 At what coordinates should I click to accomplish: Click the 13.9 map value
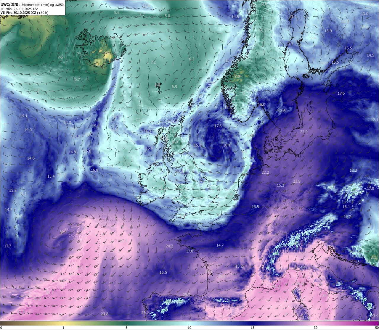[x=328, y=31]
